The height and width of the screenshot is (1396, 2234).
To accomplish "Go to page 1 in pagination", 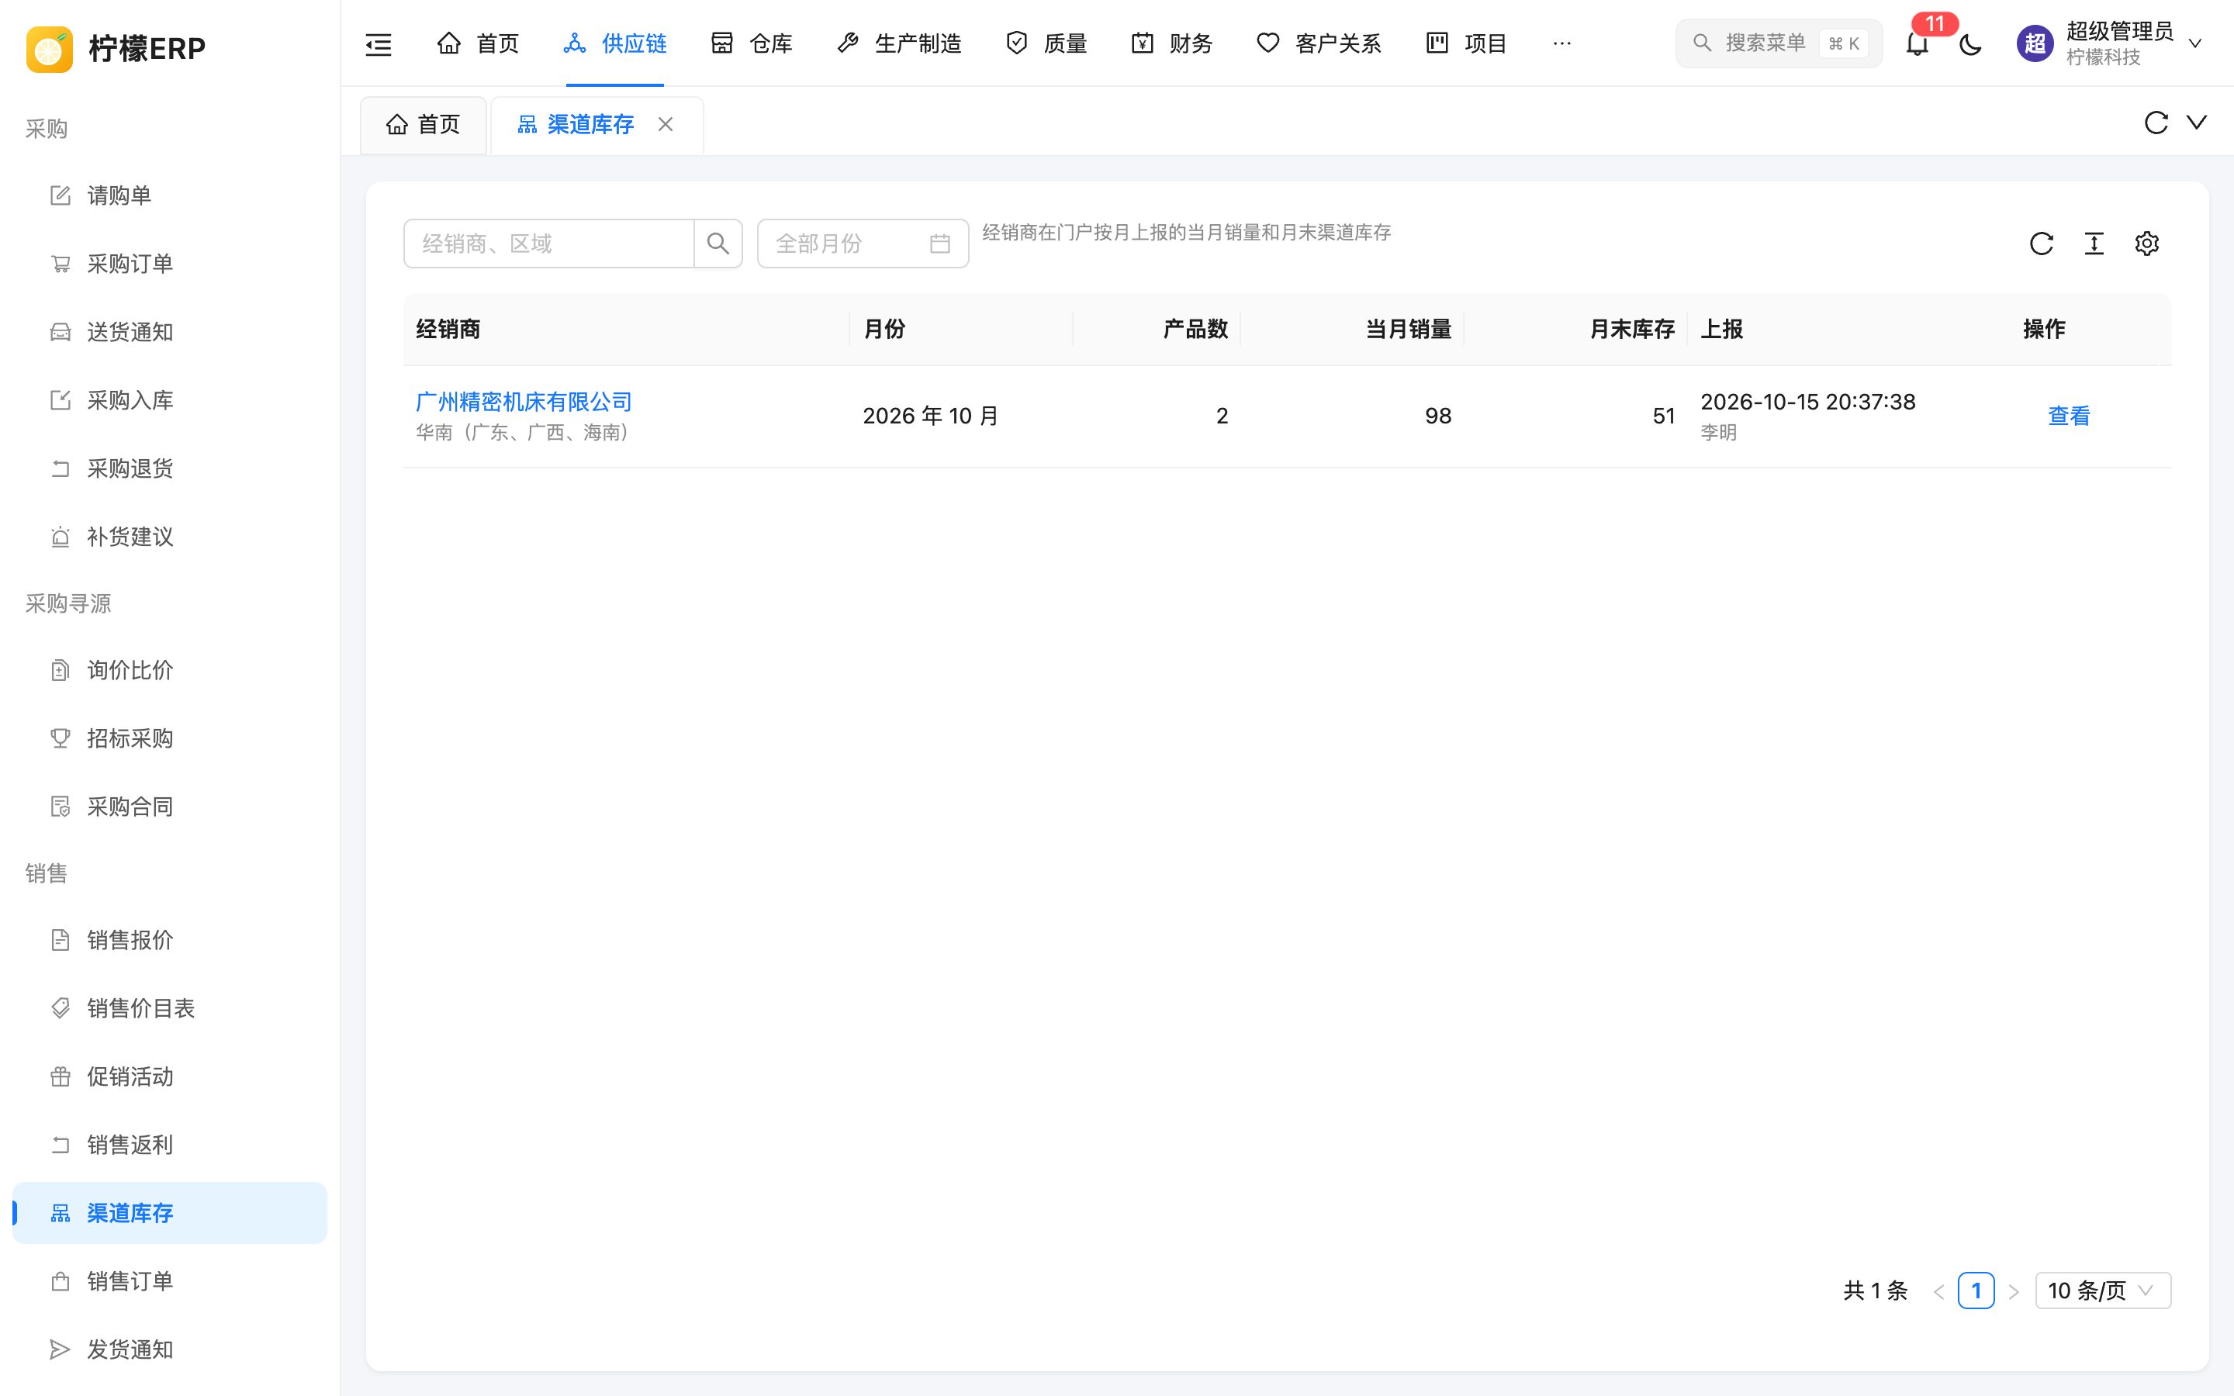I will (x=1976, y=1290).
